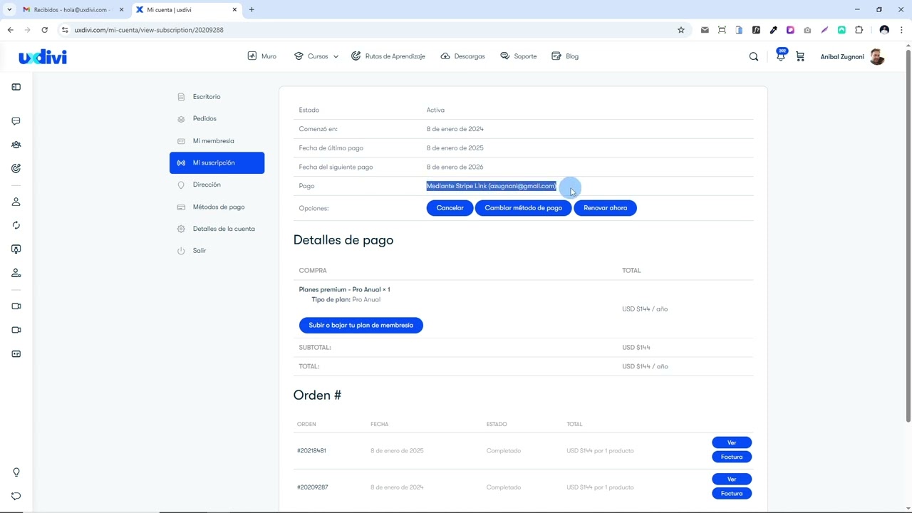The width and height of the screenshot is (912, 513).
Task: Open the shopping cart icon
Action: 800,56
